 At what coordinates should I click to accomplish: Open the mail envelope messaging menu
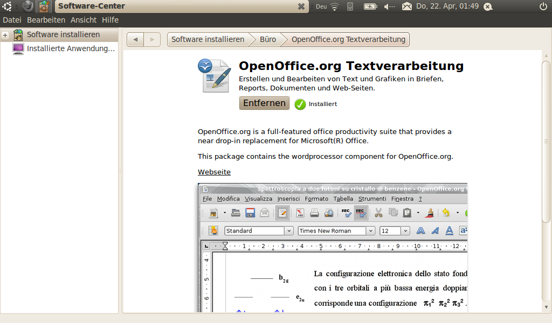click(x=406, y=6)
